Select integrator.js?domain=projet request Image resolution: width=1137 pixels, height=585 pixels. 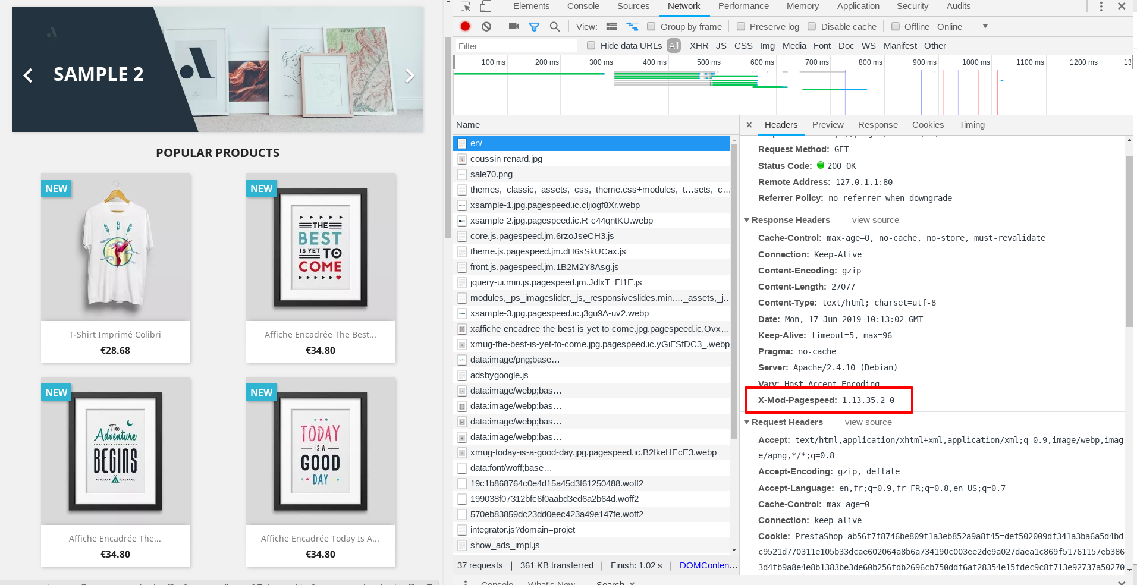(x=591, y=530)
